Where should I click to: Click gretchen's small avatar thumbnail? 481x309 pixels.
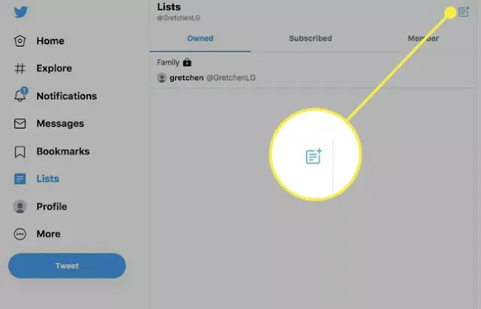point(162,77)
